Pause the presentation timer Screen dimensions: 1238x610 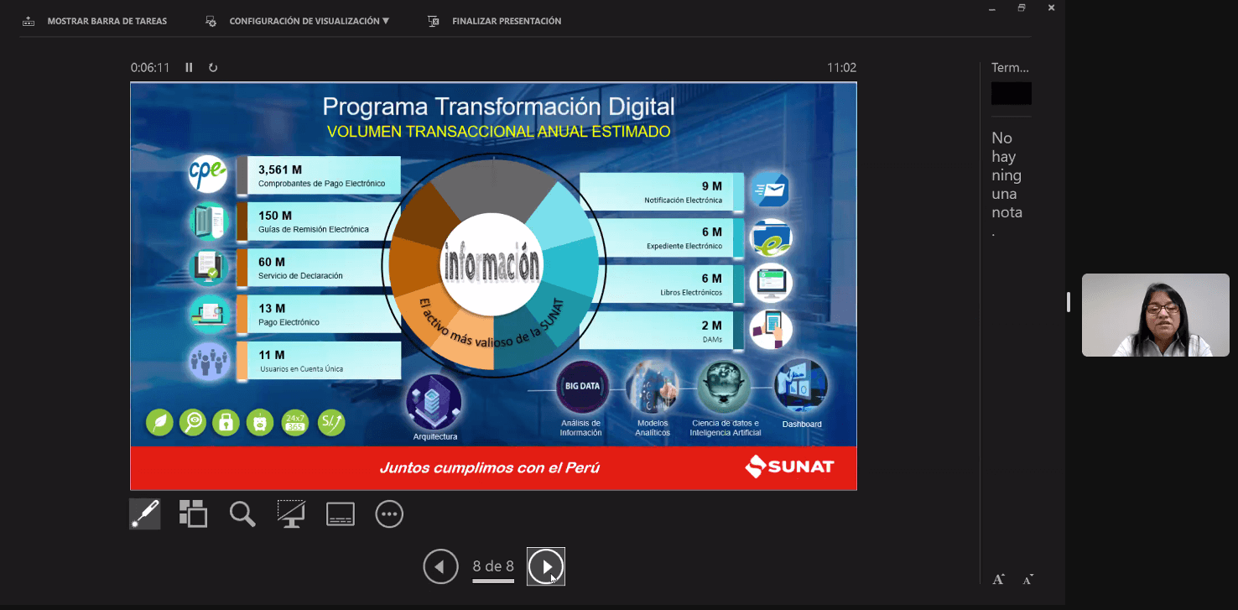[x=189, y=68]
